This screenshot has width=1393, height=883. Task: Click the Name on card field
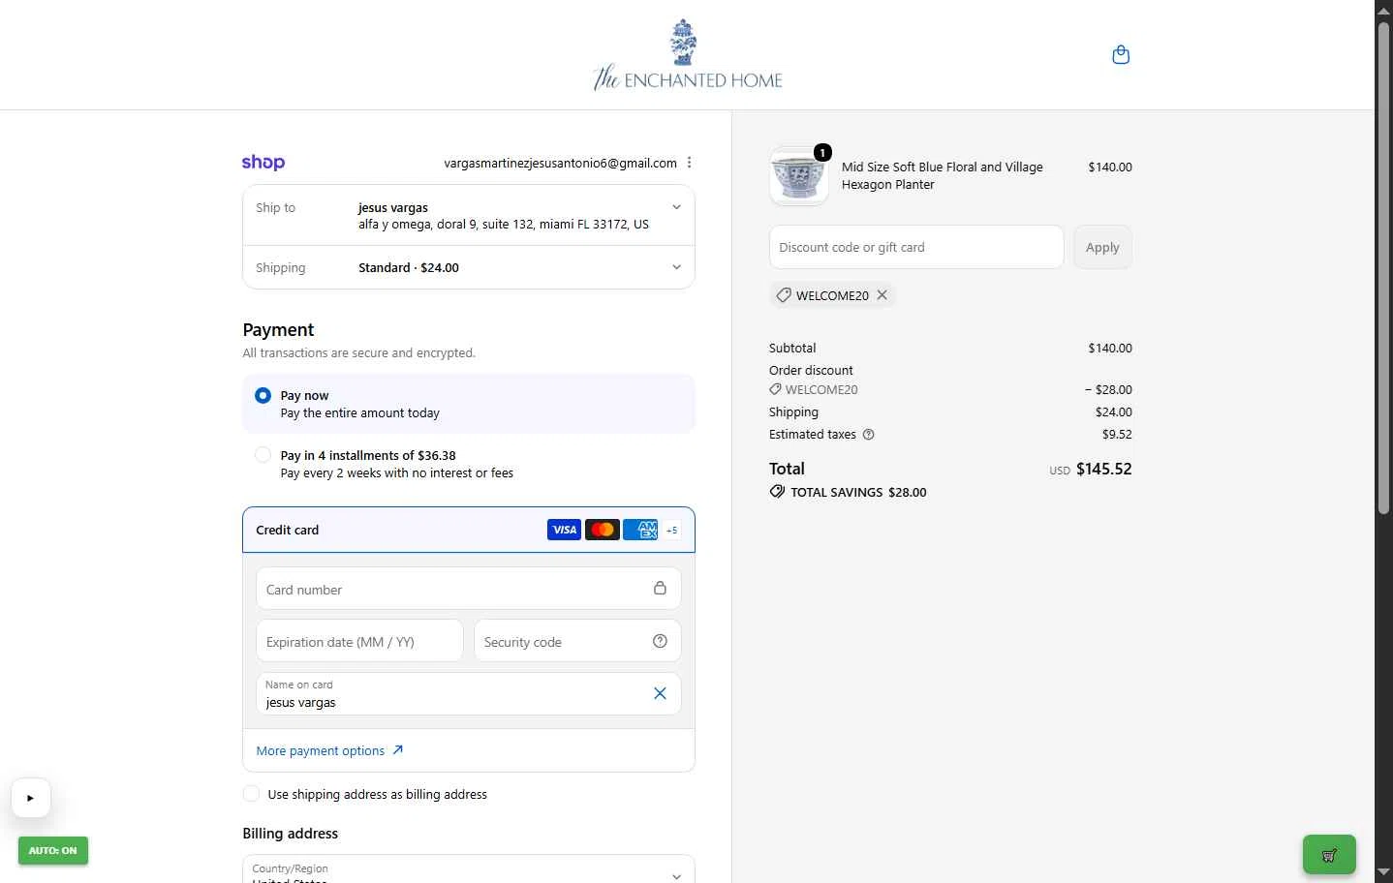[469, 693]
